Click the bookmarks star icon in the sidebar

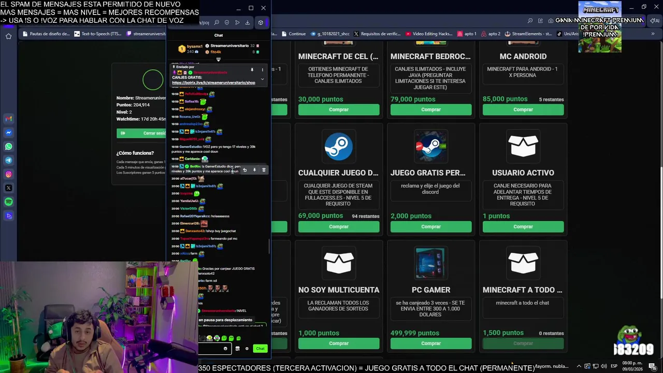(8, 36)
